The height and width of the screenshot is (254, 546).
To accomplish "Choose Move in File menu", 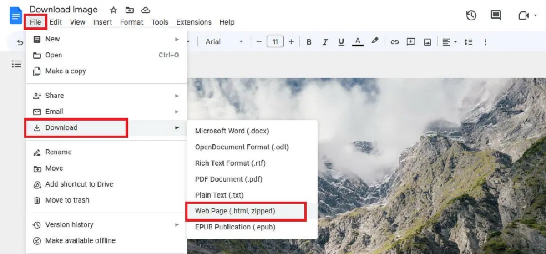I will (x=106, y=168).
